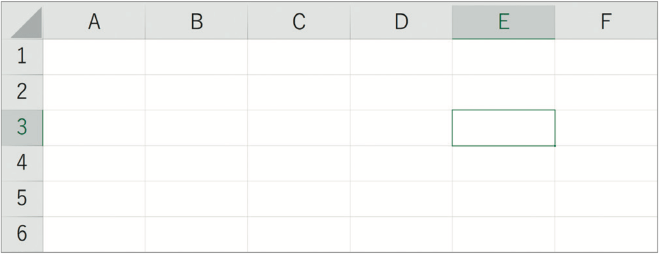The width and height of the screenshot is (659, 254).
Task: Select row 2 header
Action: click(22, 93)
